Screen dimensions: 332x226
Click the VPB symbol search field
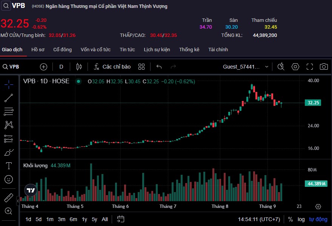click(14, 67)
